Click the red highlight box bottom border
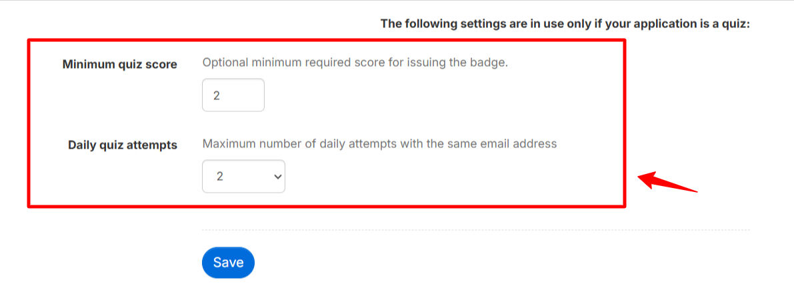794x292 pixels. click(x=326, y=207)
